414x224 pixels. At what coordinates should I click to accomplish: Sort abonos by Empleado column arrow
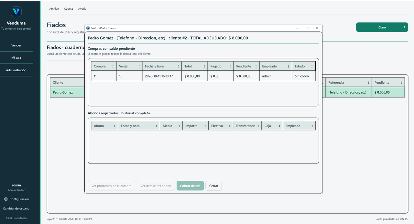pyautogui.click(x=312, y=126)
